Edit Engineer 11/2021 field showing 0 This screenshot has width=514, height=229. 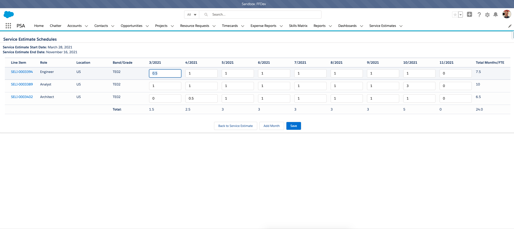[456, 73]
